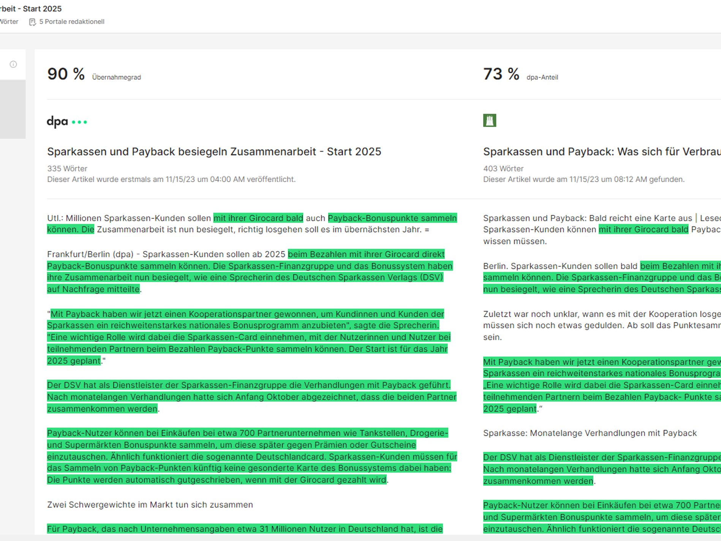Click the '73 %' dpa-Anteil value

pos(501,74)
